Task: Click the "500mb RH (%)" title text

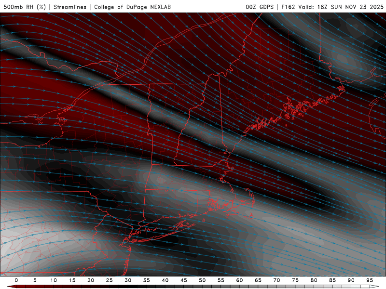Action: point(25,7)
